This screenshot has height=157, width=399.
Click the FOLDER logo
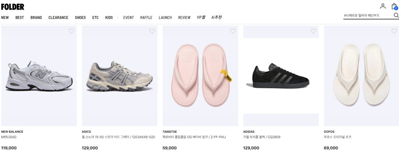tap(12, 7)
